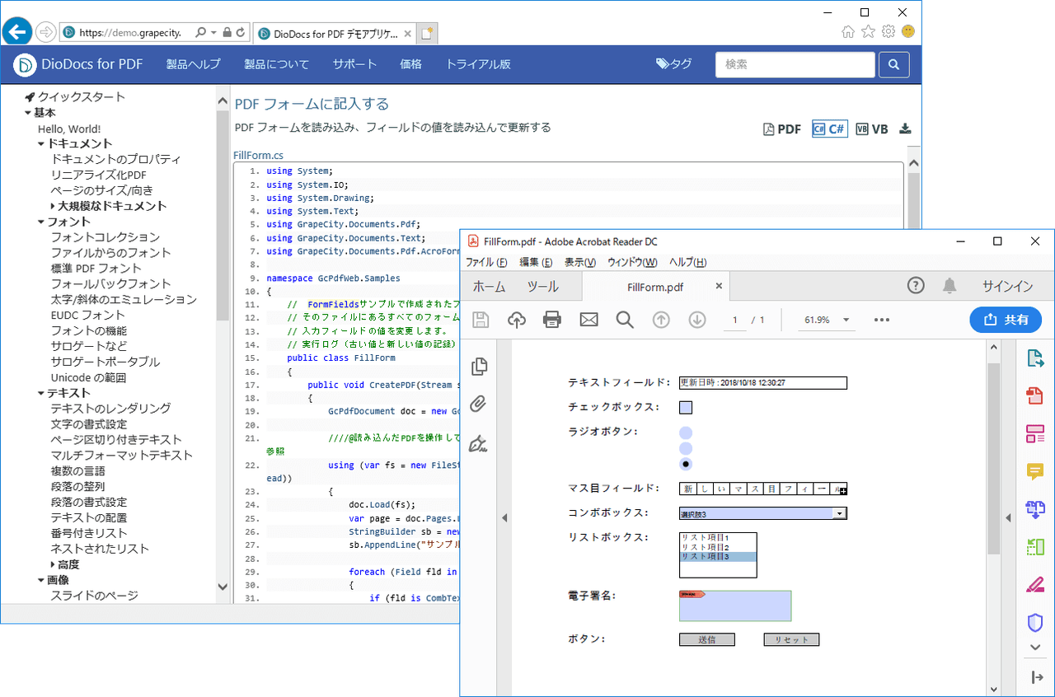This screenshot has width=1055, height=697.
Task: Click the 送信 submit button in form
Action: point(706,639)
